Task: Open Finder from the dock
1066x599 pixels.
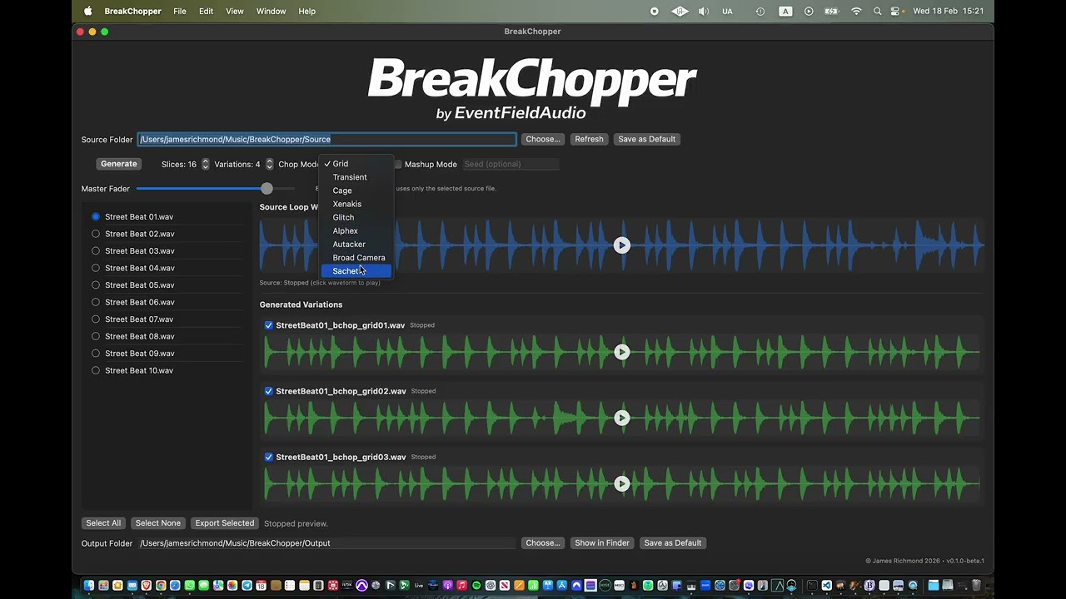Action: (x=88, y=586)
